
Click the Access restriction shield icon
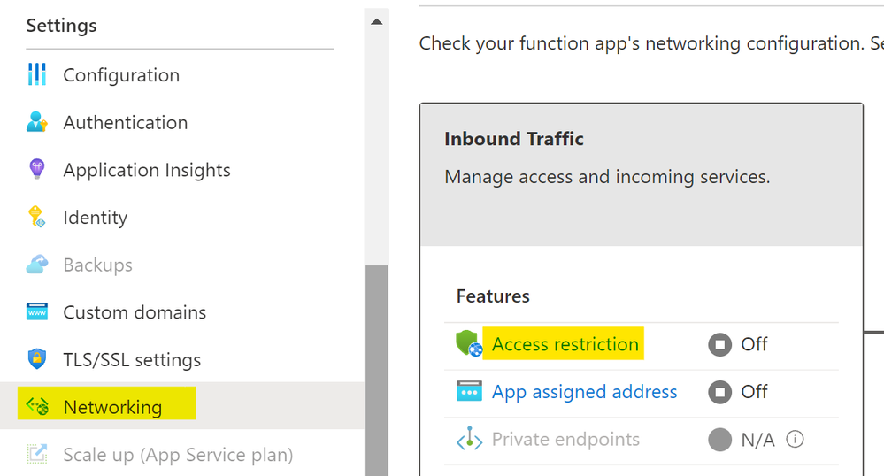(469, 344)
